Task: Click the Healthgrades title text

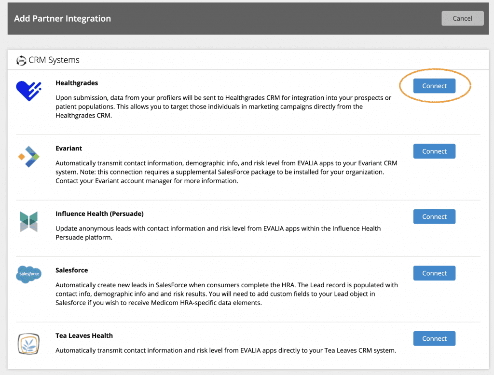Action: [x=77, y=83]
